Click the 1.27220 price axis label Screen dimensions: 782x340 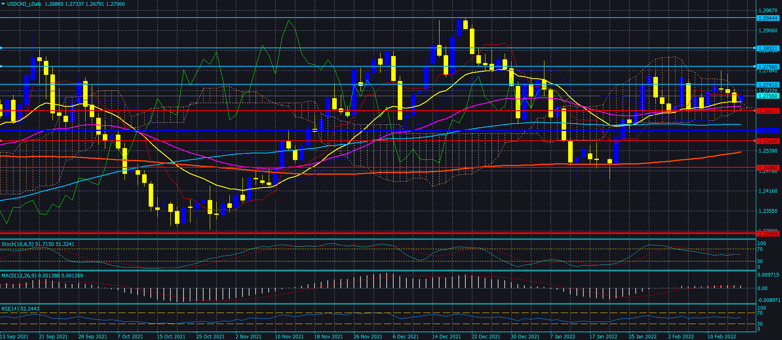tap(768, 91)
